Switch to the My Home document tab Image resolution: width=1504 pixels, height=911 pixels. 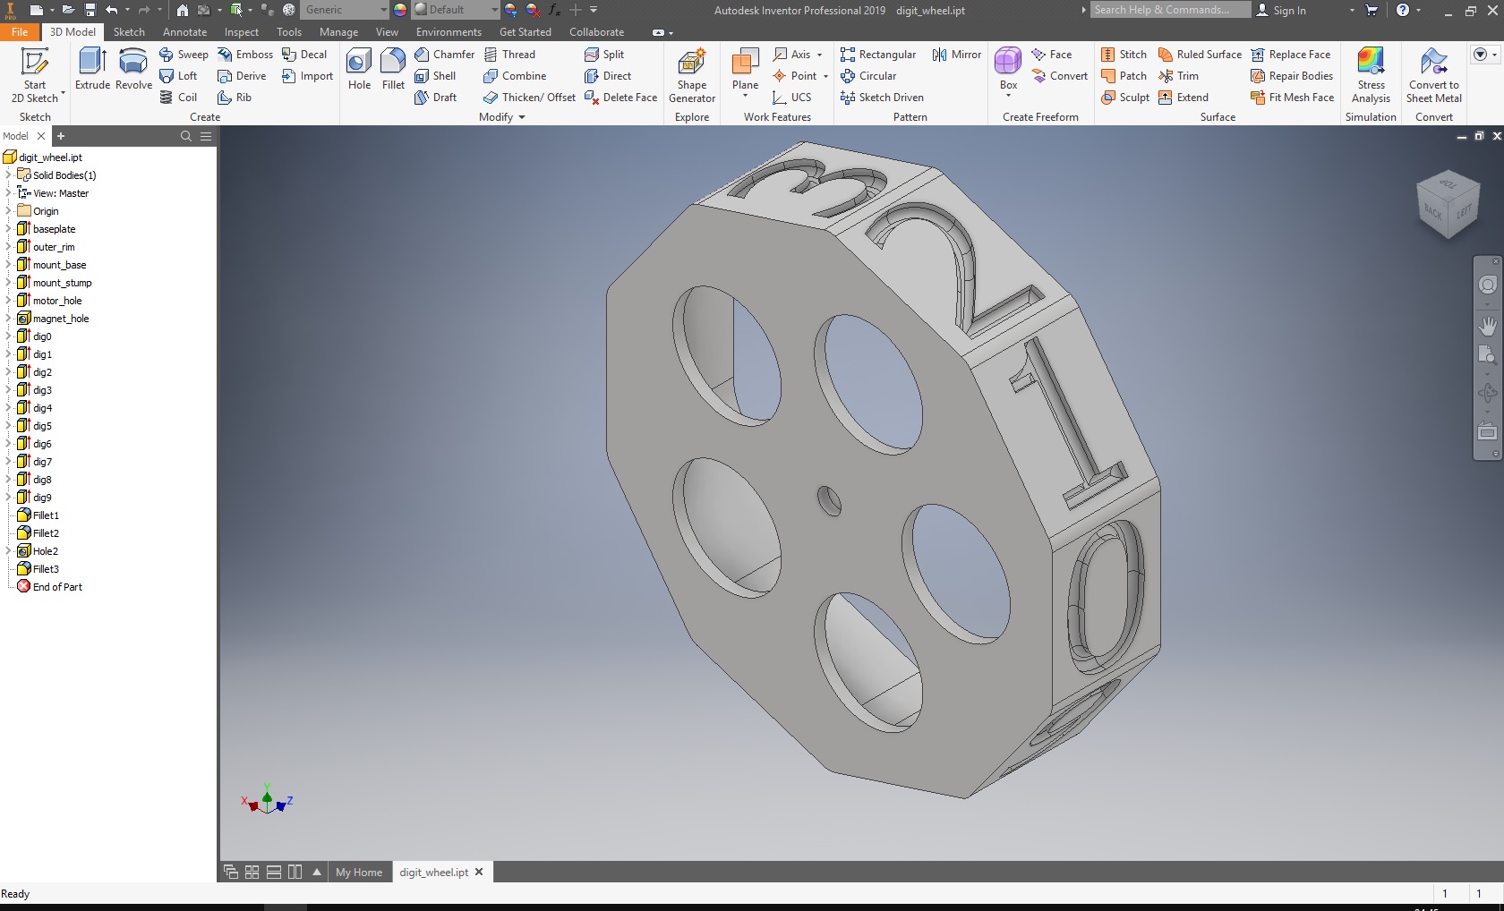pos(359,872)
